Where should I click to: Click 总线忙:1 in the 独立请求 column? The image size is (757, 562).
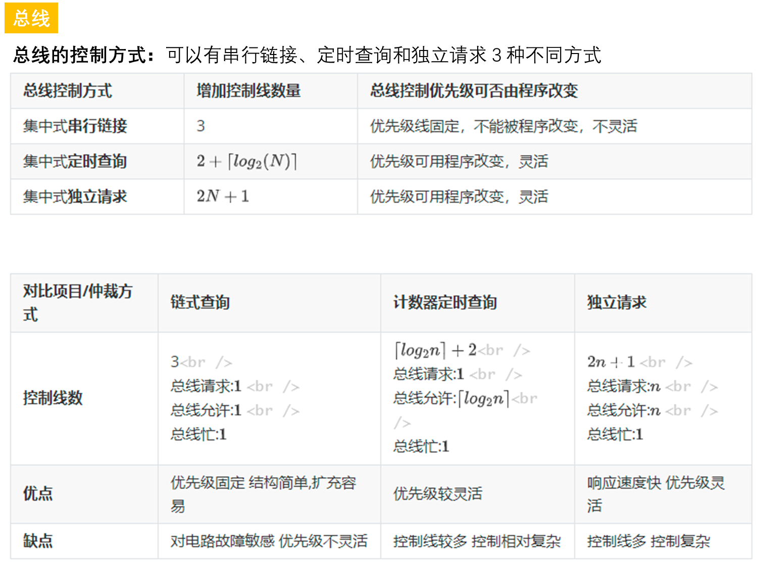click(615, 434)
